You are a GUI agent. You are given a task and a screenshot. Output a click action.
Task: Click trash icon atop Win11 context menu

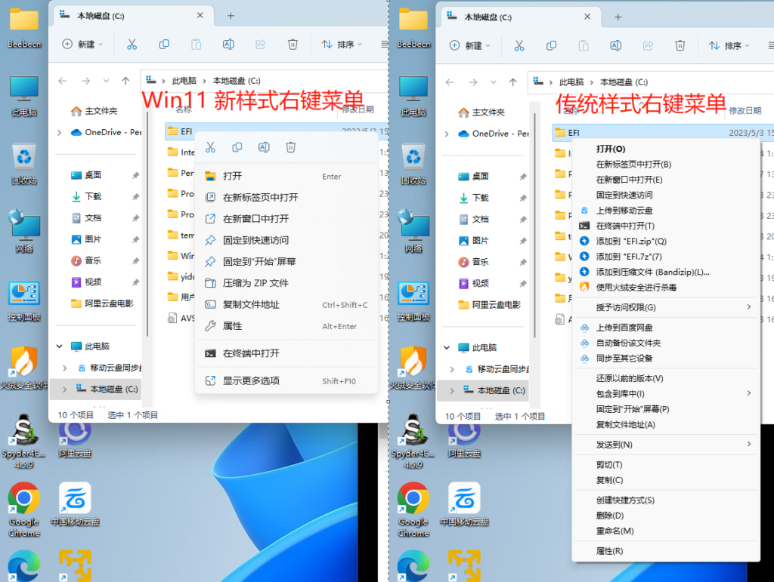[x=291, y=147]
